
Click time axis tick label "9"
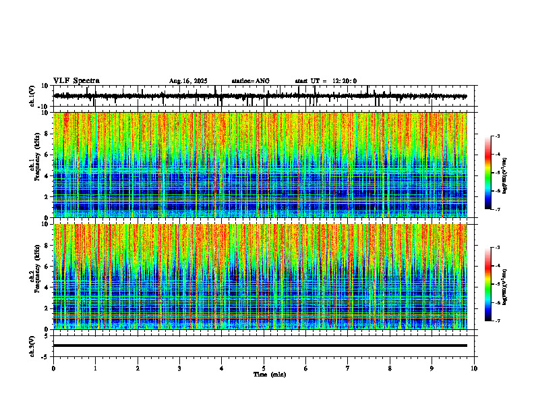432,368
